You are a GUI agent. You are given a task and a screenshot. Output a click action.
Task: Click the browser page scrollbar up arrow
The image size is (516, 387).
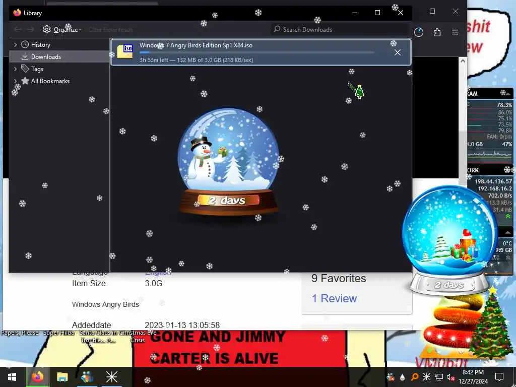tap(463, 61)
